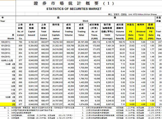Select the 'P/E Ratio (PER)' header cell
The image size is (162, 119).
131,32
